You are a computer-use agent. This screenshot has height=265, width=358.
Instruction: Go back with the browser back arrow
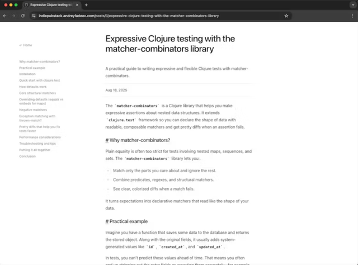pos(5,16)
